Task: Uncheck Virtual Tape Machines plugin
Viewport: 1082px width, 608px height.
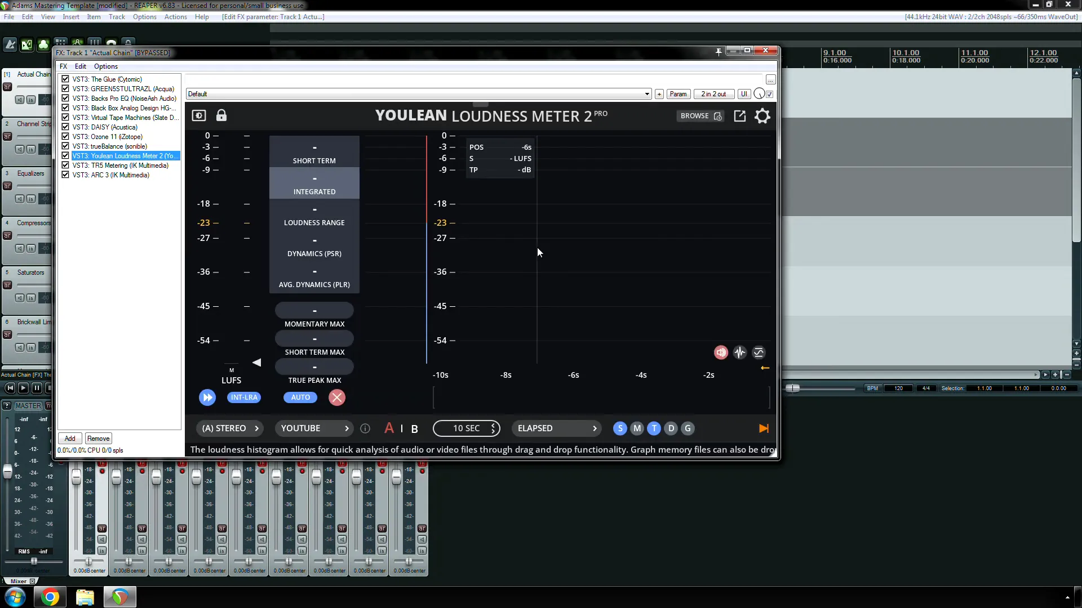Action: pyautogui.click(x=65, y=118)
